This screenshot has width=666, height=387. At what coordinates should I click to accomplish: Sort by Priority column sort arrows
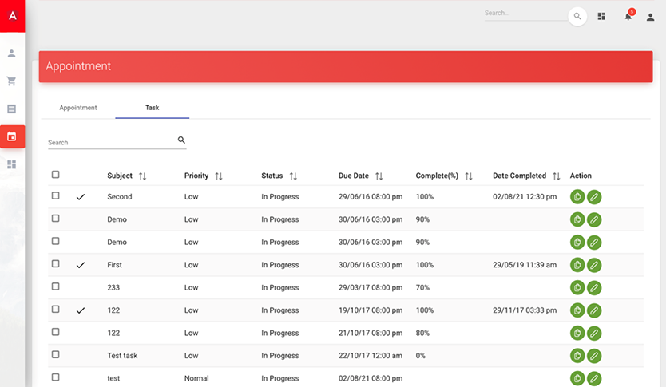coord(219,176)
